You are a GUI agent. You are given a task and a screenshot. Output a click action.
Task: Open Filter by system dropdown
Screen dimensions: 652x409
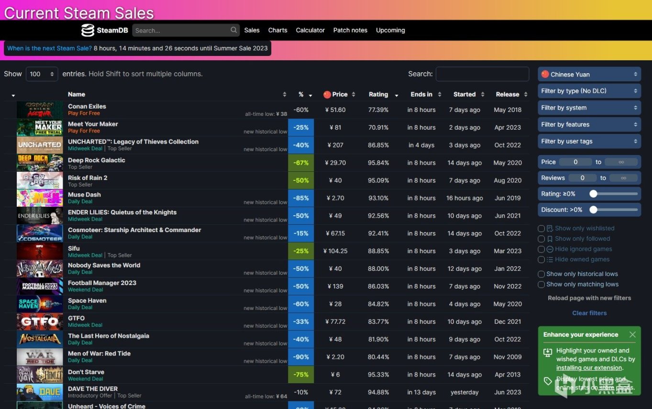[x=589, y=108]
